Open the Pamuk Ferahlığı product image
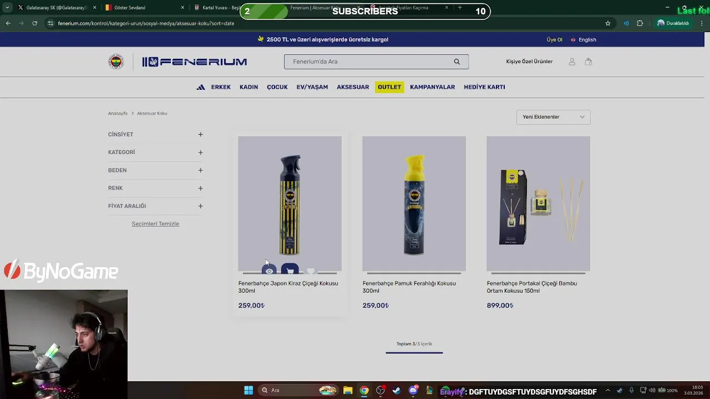The image size is (710, 399). (x=414, y=204)
